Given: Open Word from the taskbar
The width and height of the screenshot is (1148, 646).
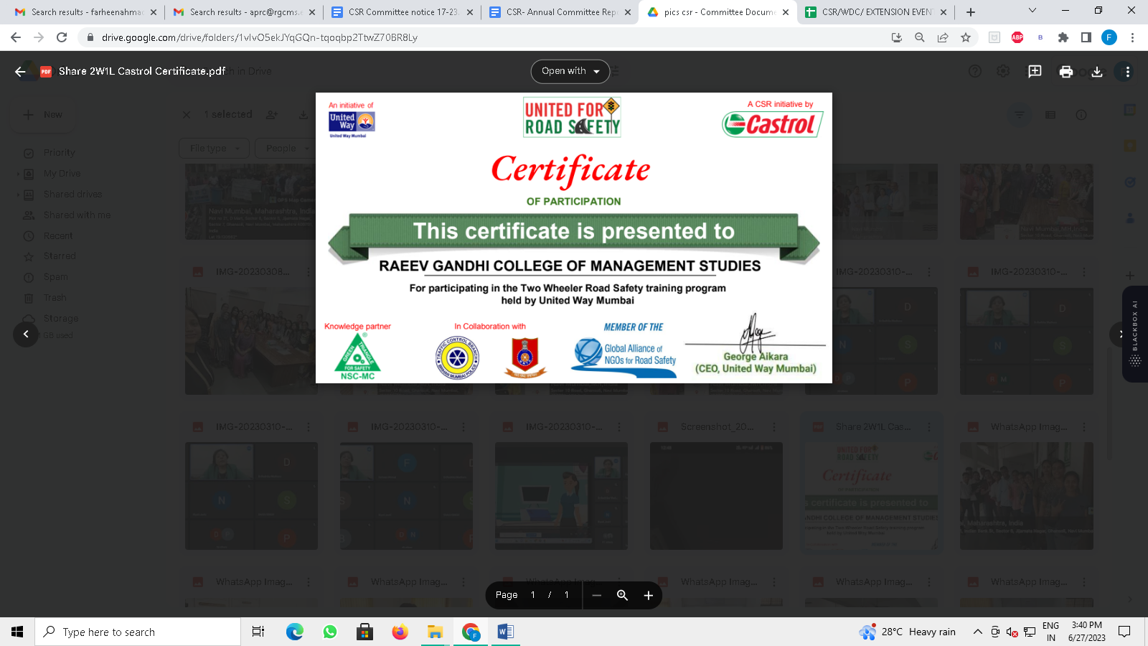Looking at the screenshot, I should pos(505,632).
